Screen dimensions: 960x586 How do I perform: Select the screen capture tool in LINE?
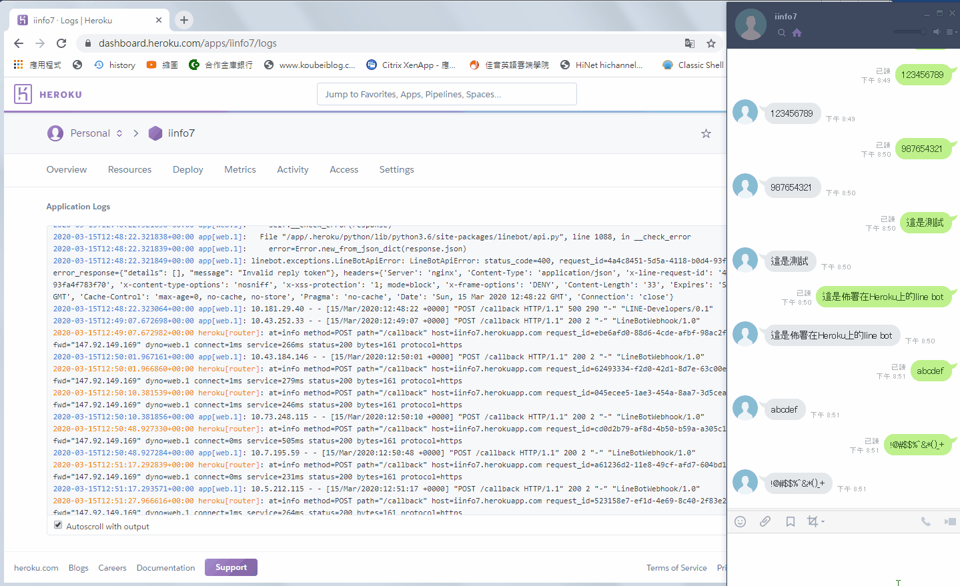click(x=813, y=522)
